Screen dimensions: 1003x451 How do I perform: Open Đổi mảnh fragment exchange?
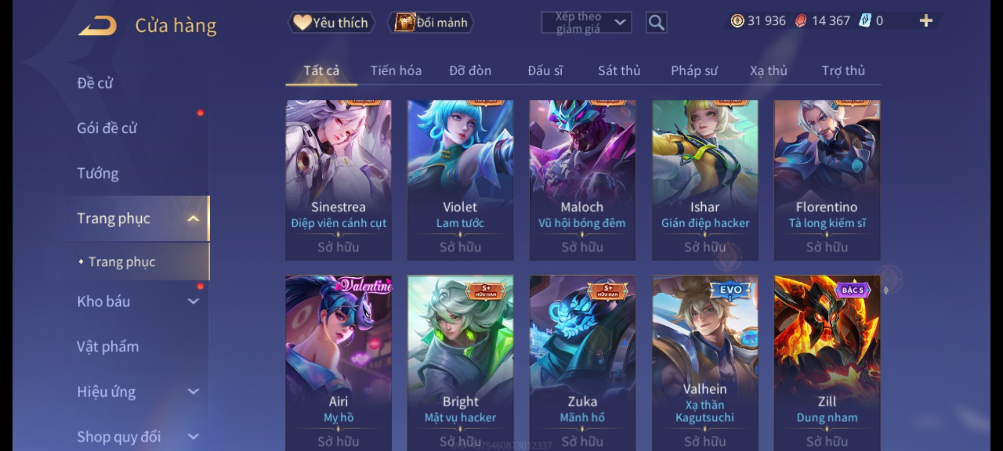pos(431,23)
